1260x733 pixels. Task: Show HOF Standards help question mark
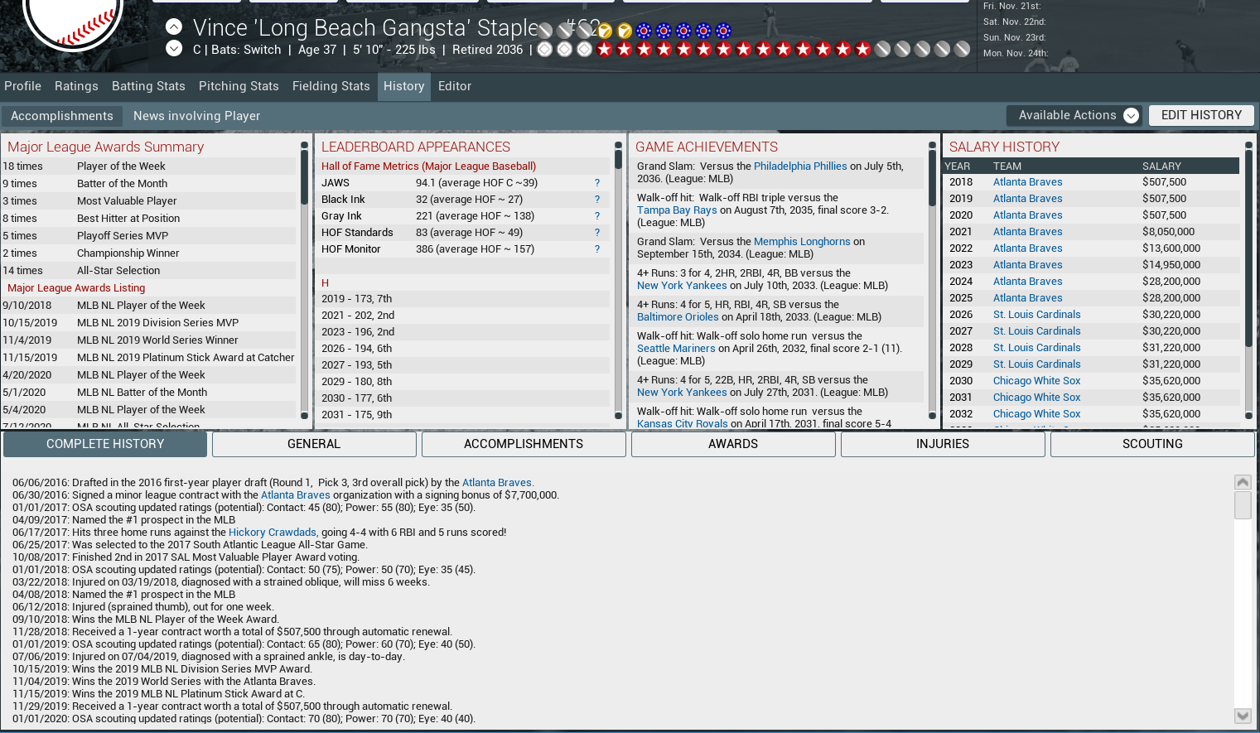pos(596,233)
